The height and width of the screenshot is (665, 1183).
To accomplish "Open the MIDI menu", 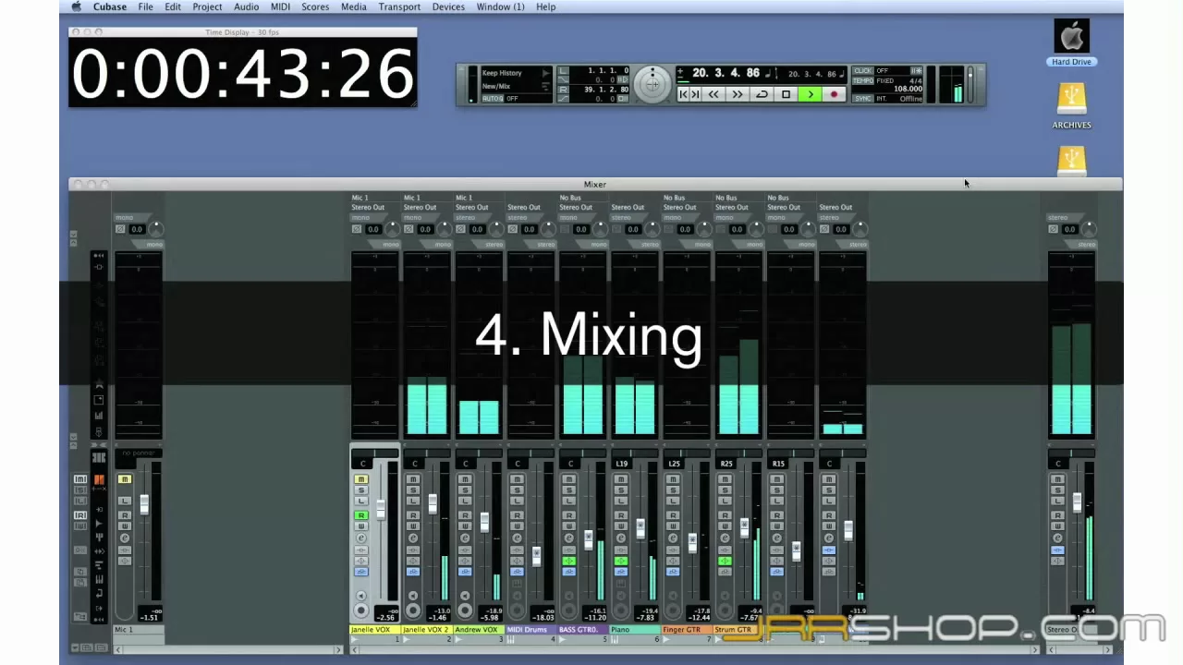I will pyautogui.click(x=280, y=6).
